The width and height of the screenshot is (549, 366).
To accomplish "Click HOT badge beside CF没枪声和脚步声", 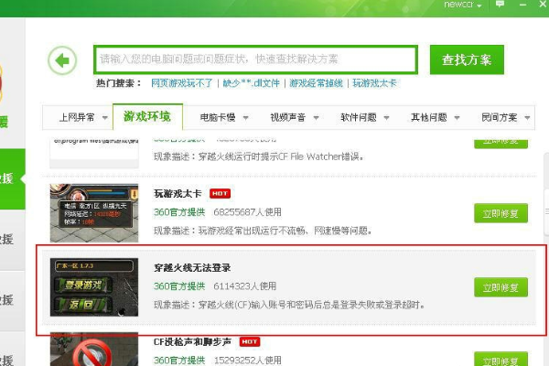I will pos(249,342).
